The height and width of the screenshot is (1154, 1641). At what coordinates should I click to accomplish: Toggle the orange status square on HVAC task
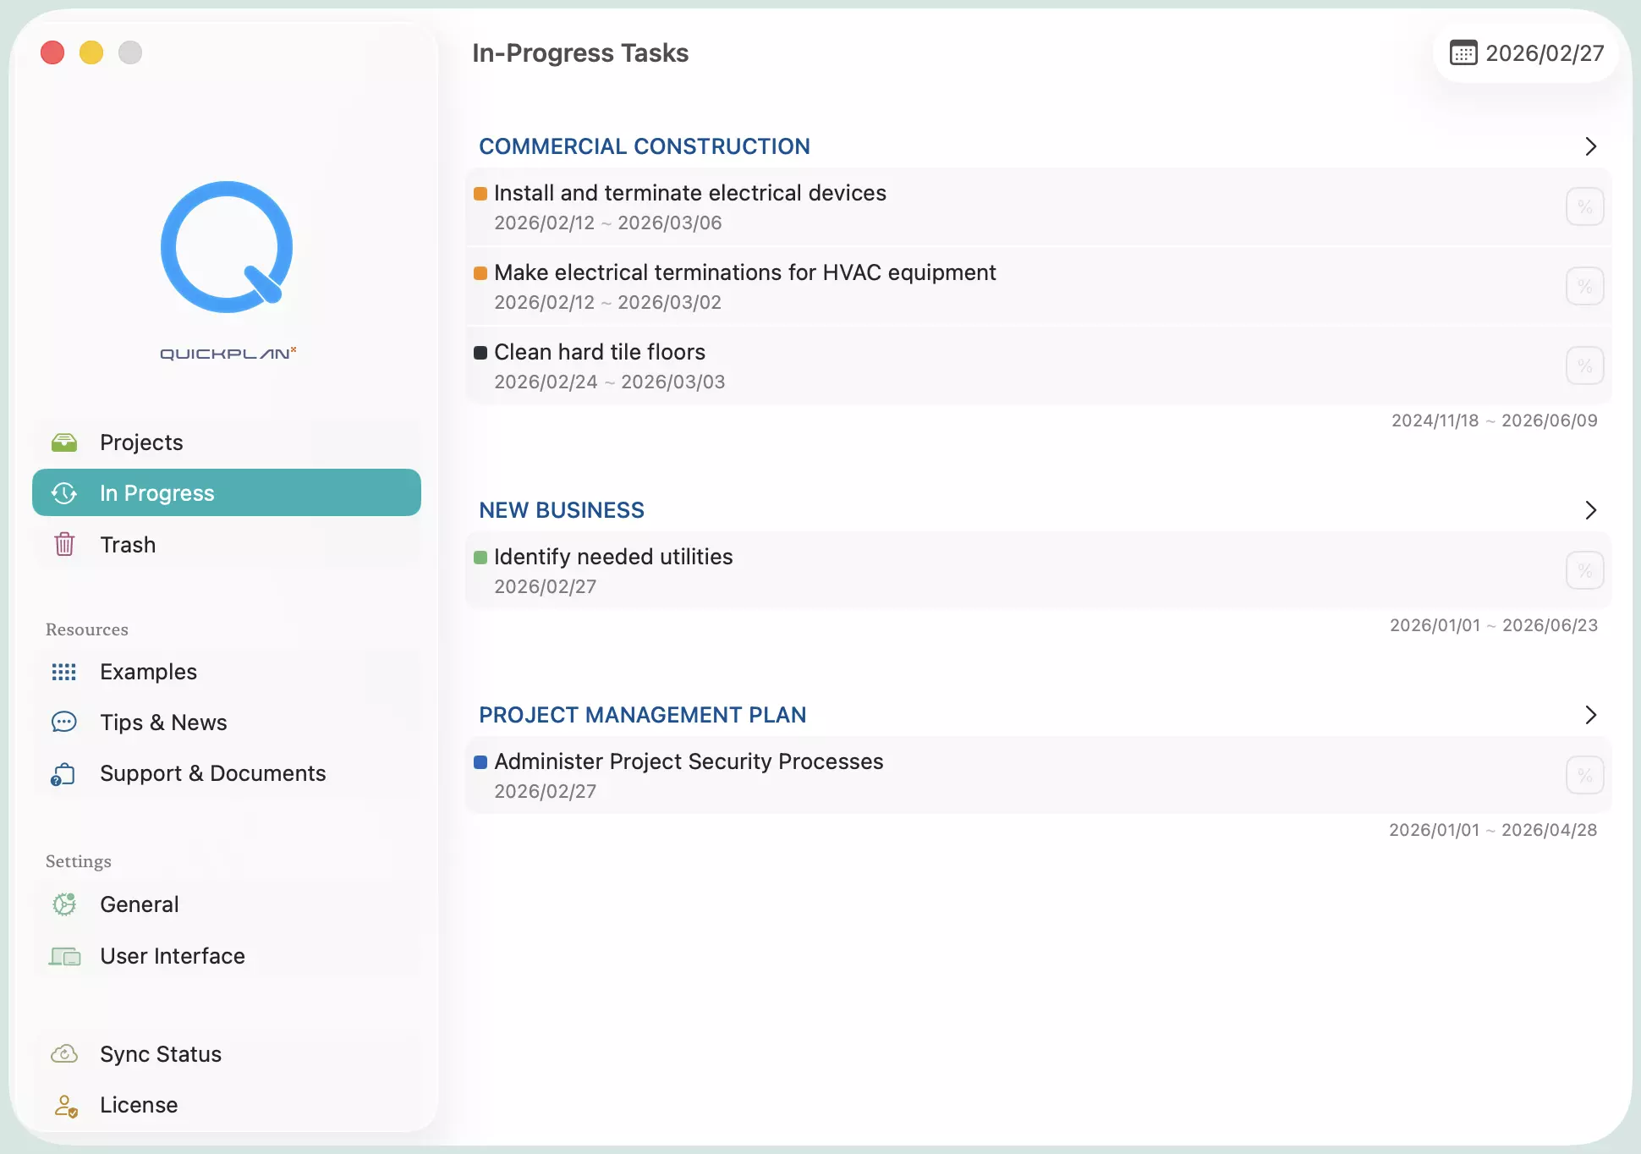[x=480, y=273]
